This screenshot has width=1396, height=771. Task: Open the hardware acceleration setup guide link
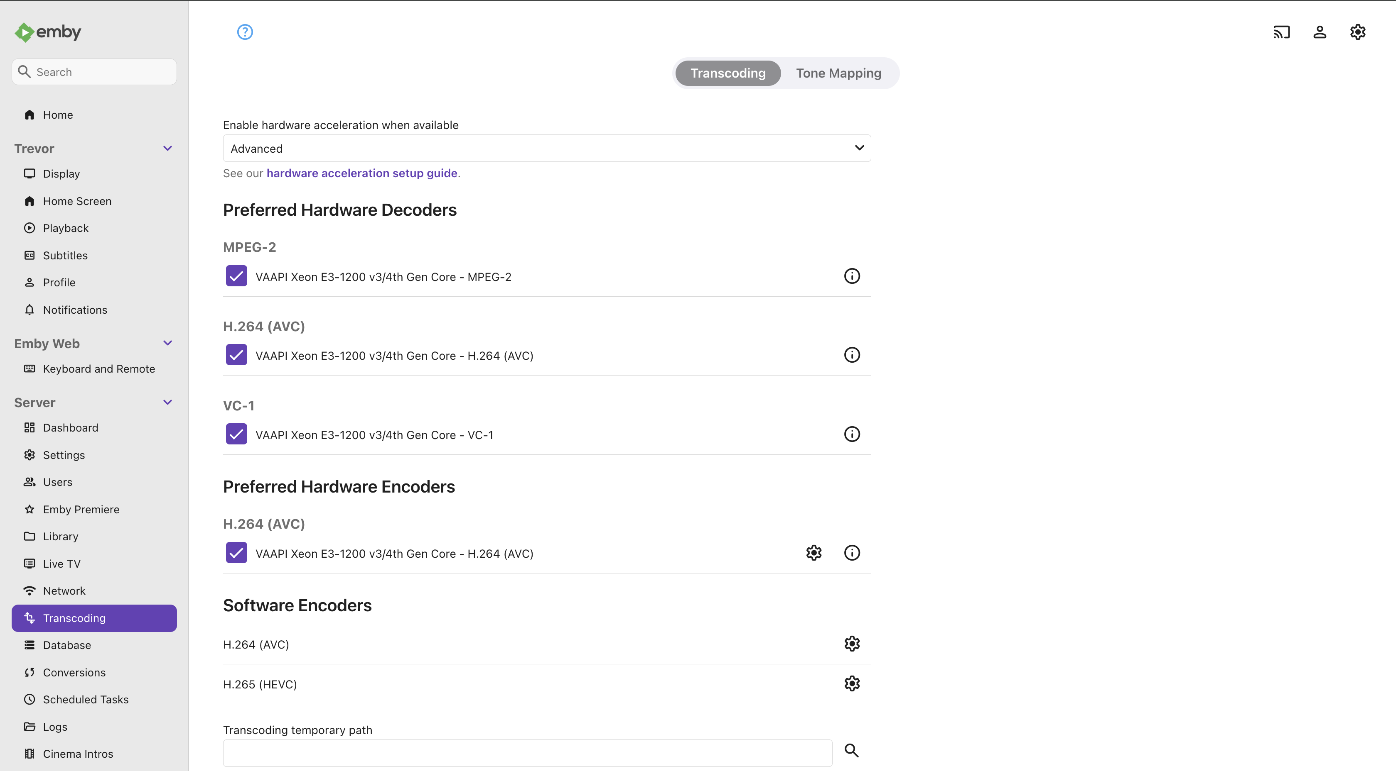362,173
